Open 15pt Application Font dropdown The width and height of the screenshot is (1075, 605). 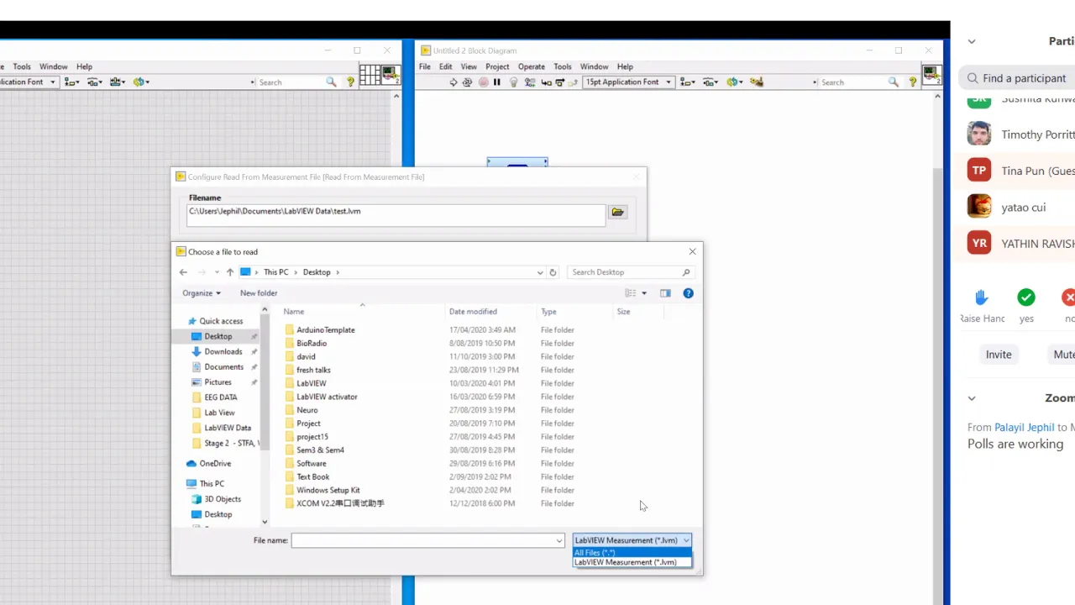[x=629, y=82]
